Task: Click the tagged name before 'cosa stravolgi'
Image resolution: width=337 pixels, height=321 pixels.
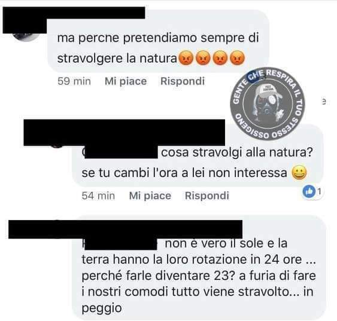Action: point(121,152)
